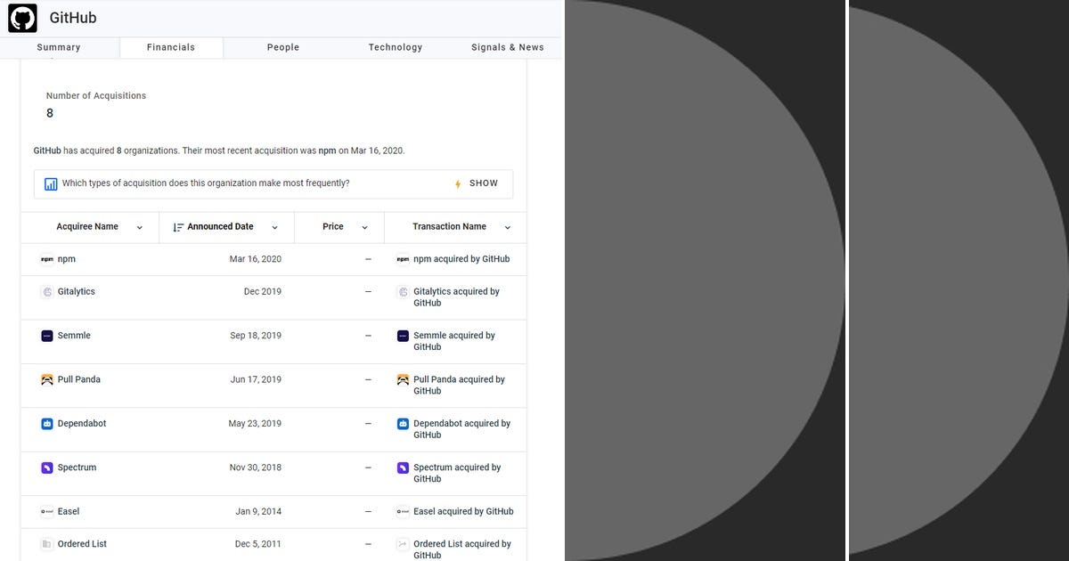1069x561 pixels.
Task: Click Ordered List logo in Transaction Name column
Action: [x=403, y=544]
